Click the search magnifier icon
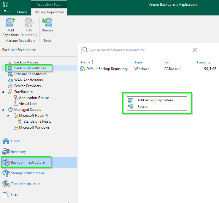Screen dimensions: 219x203 85,50
